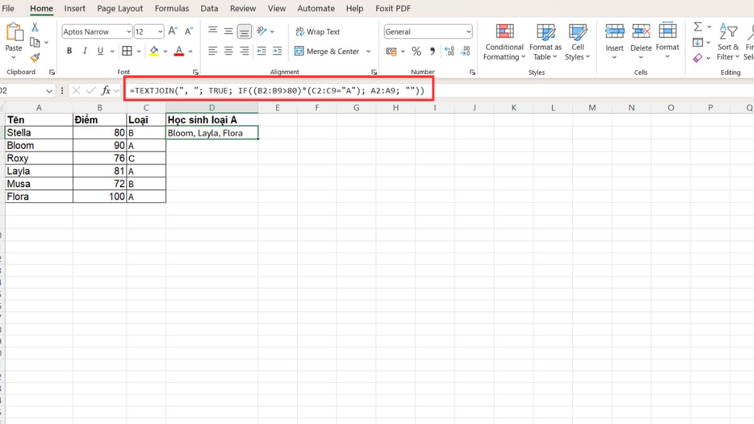Click the Insert Function fx icon

106,90
